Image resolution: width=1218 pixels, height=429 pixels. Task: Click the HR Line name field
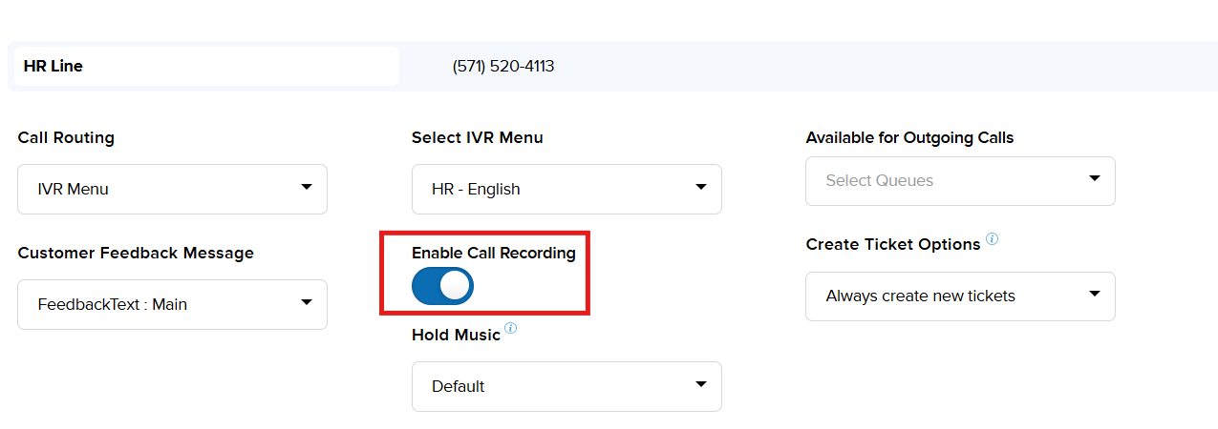coord(205,67)
